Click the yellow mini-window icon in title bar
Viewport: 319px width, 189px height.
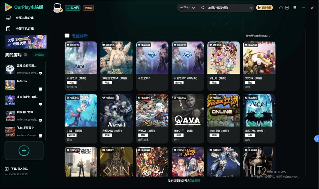click(287, 8)
